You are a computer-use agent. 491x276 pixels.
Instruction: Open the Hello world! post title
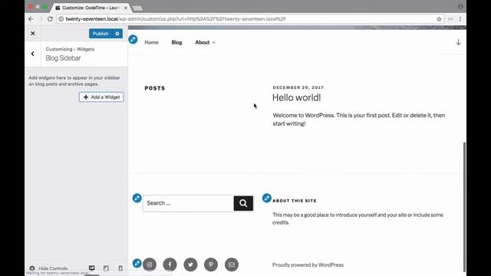[296, 97]
